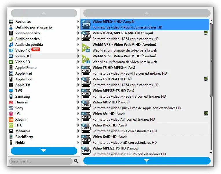Click the CUDA badge on Video AVI HD
Image resolution: width=221 pixels, height=174 pixels.
(x=206, y=114)
